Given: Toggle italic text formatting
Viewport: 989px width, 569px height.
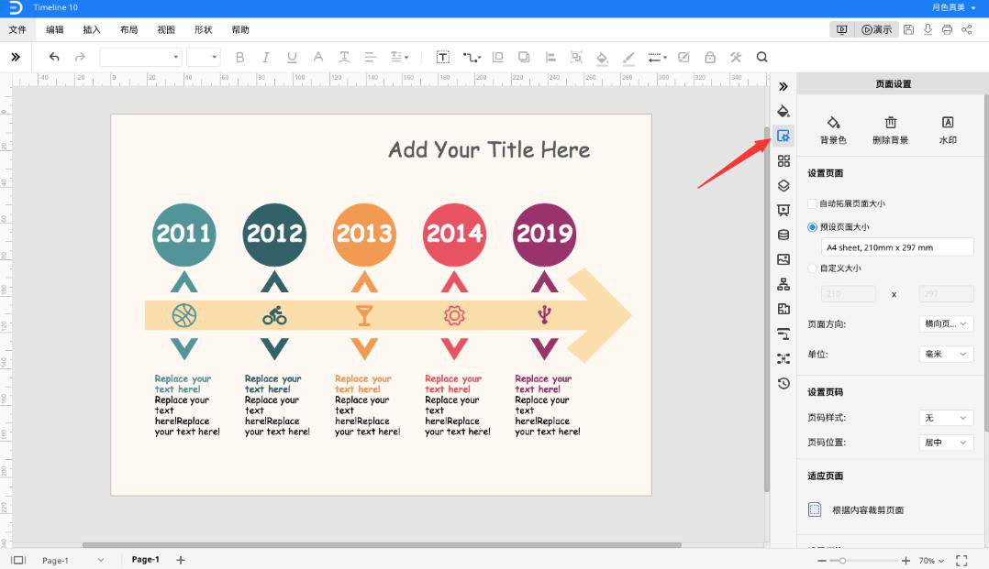Looking at the screenshot, I should point(265,58).
